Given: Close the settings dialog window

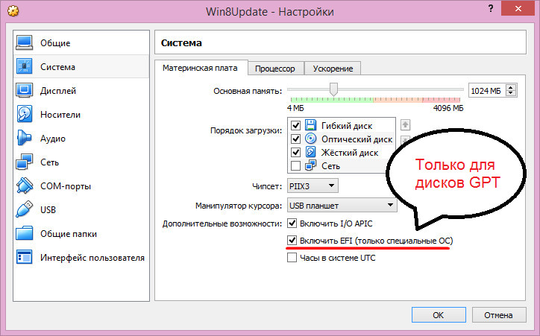Looking at the screenshot, I should pyautogui.click(x=518, y=9).
